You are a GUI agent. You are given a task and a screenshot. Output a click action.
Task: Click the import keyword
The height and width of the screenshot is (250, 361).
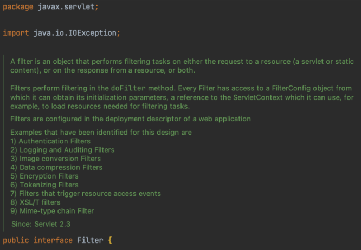coord(16,33)
